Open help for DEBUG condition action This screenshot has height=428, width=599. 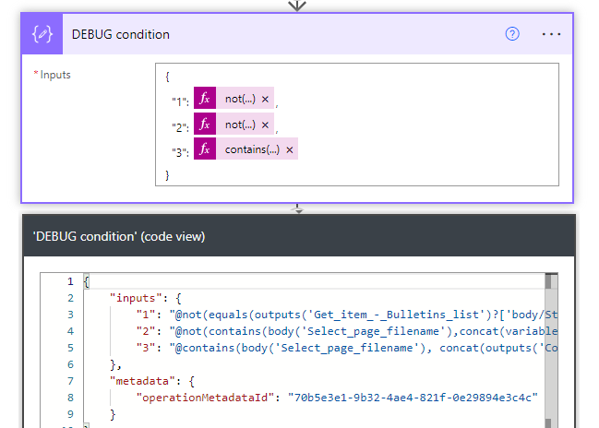coord(512,34)
